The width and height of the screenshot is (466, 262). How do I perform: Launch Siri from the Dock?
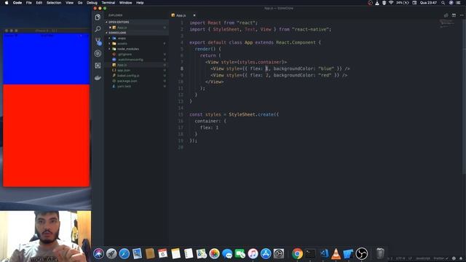coord(98,254)
